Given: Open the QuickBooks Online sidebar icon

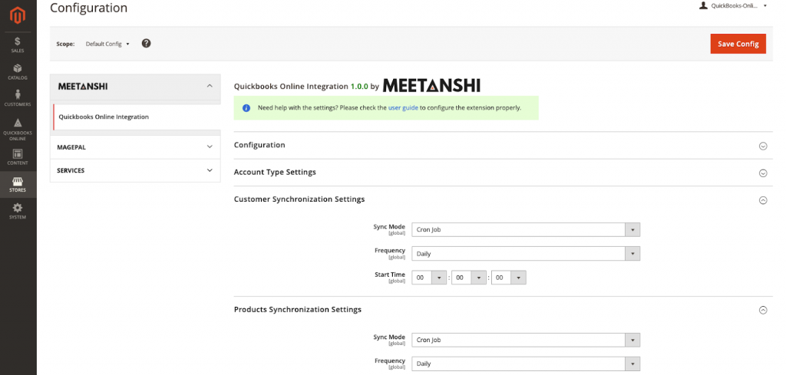Looking at the screenshot, I should pyautogui.click(x=18, y=128).
